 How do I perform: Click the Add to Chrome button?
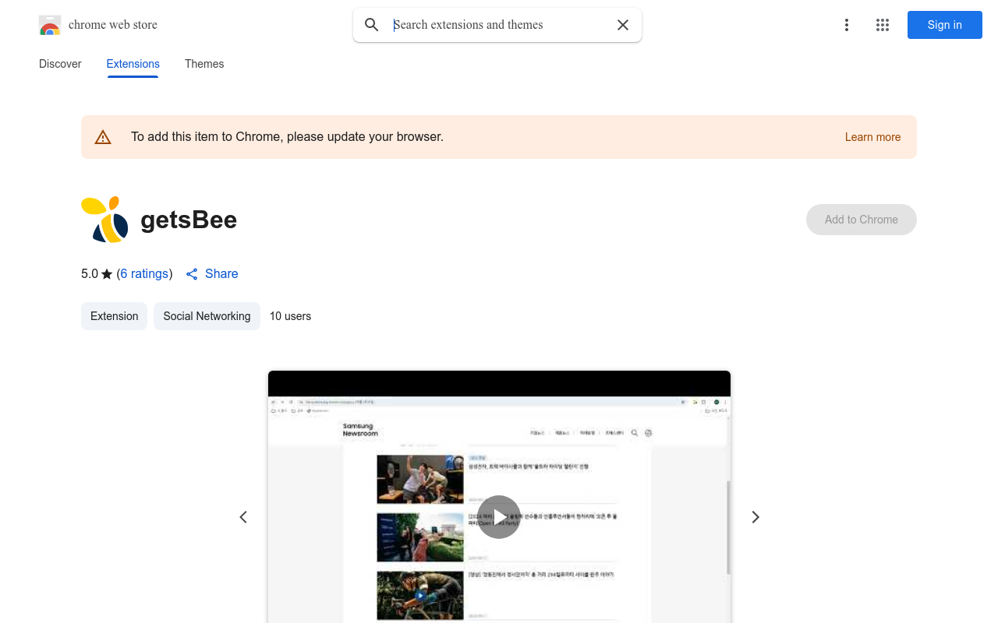[x=861, y=220]
